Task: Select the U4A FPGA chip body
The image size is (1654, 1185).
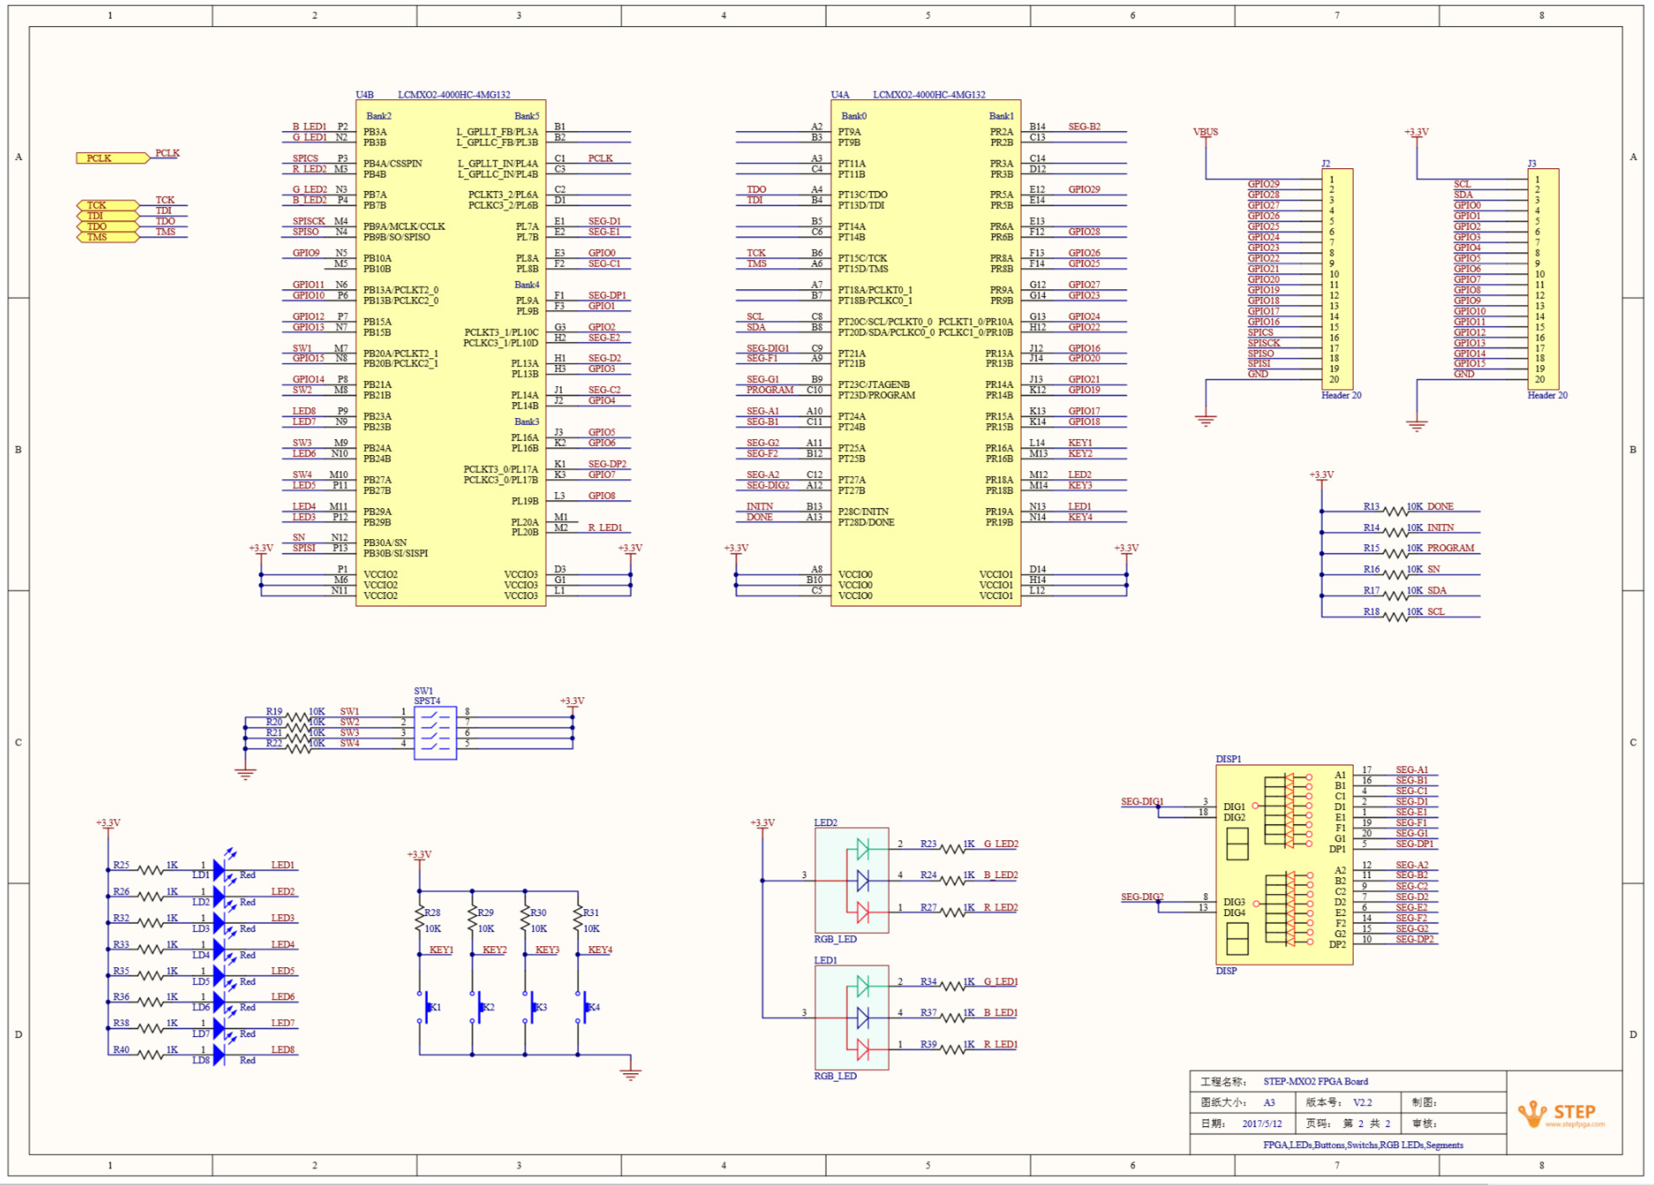Action: pos(925,353)
